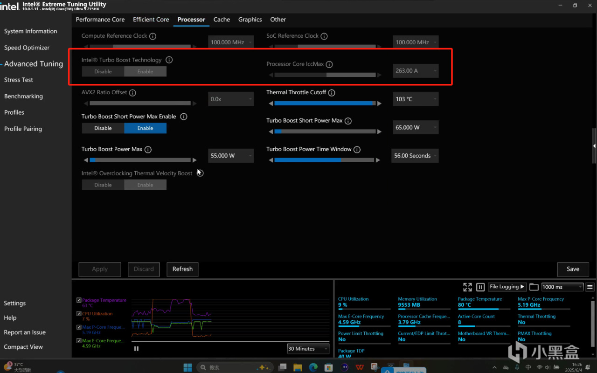Select Disable under Overclocking Thermal Velocity Boost

point(103,185)
